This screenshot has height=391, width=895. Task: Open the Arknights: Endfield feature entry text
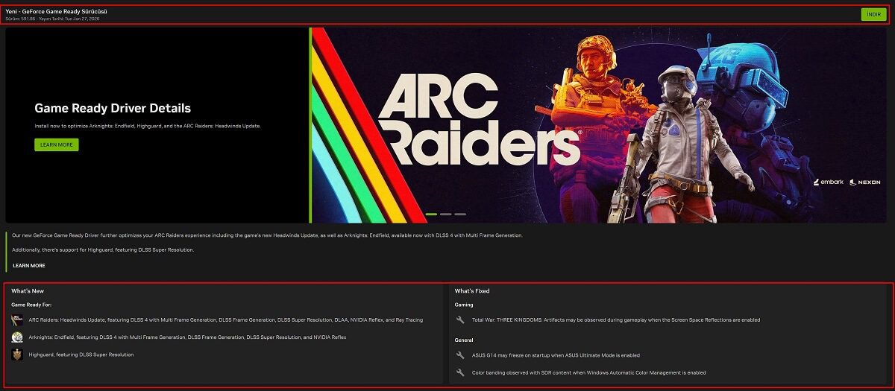point(187,337)
